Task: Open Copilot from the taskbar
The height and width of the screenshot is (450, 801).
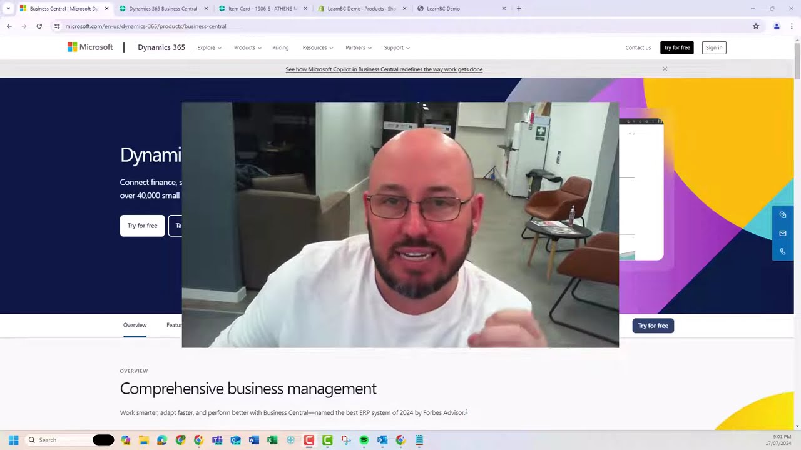Action: pyautogui.click(x=126, y=440)
